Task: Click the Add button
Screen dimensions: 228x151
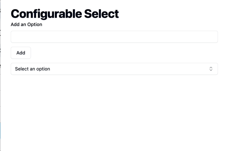Action: [x=21, y=53]
